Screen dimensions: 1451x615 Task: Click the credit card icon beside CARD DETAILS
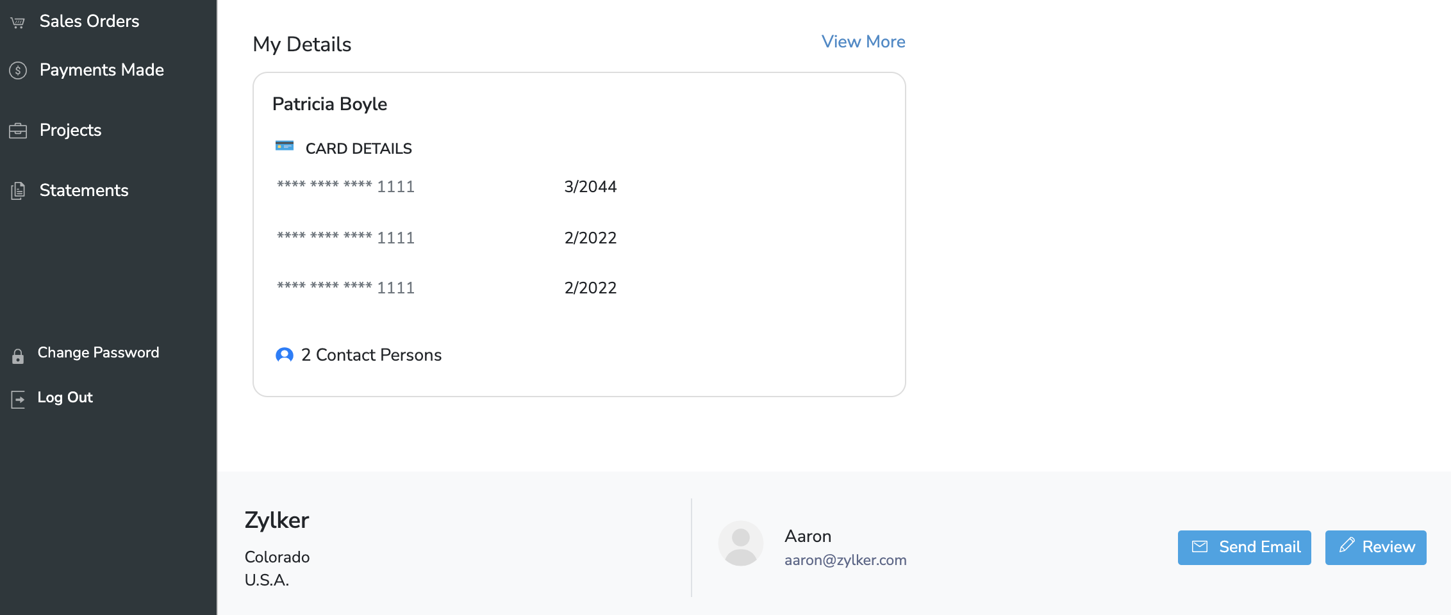point(284,145)
